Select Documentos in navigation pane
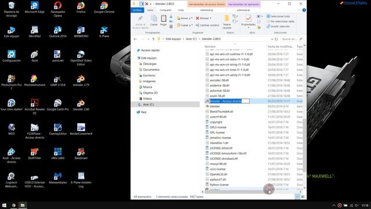Viewport: 371px width, 209px height. (151, 70)
